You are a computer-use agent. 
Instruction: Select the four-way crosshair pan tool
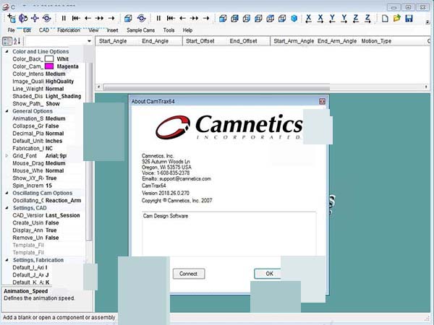point(35,18)
